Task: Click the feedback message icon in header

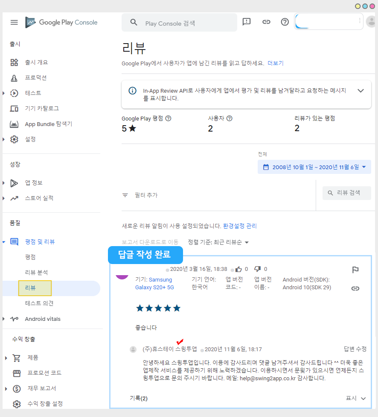Action: 247,22
